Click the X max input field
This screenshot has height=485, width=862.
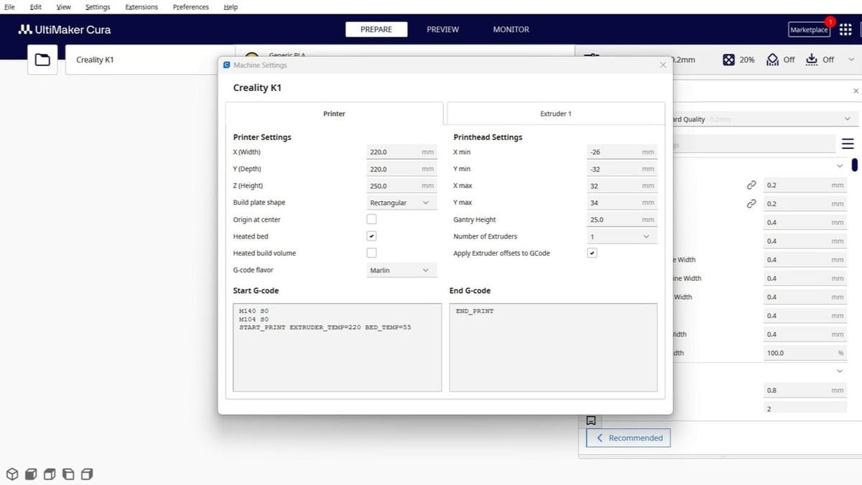click(622, 185)
